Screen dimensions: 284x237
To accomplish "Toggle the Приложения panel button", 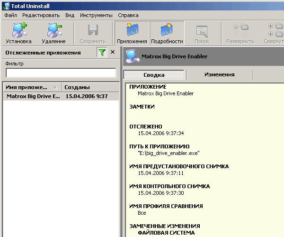I will (x=132, y=33).
